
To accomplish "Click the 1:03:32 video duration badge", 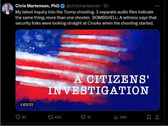I will point(27,104).
